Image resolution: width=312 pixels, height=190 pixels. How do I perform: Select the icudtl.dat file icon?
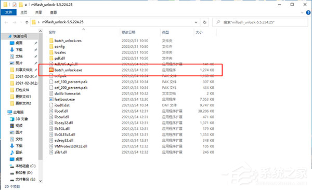[x=51, y=105]
